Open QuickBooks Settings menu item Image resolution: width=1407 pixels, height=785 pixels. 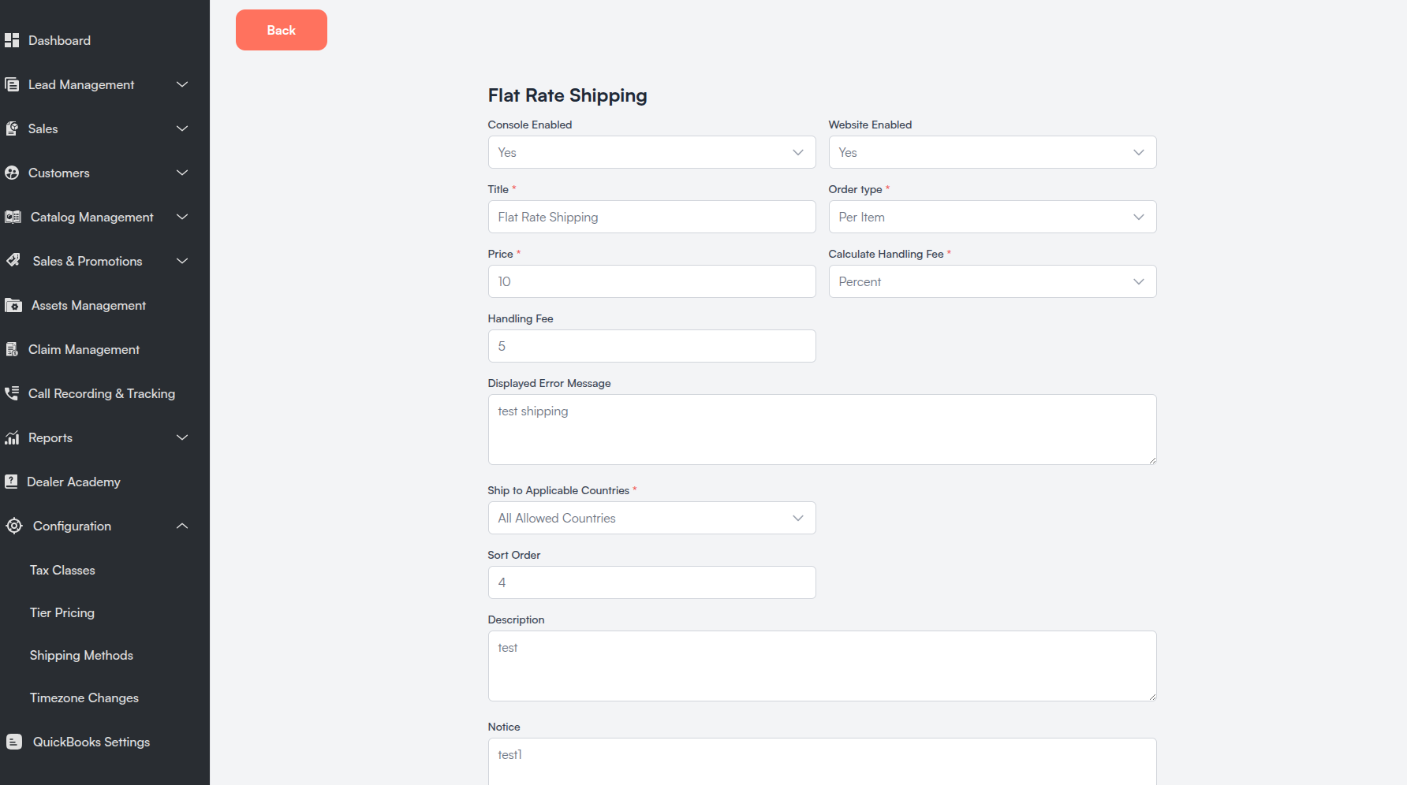pyautogui.click(x=91, y=742)
